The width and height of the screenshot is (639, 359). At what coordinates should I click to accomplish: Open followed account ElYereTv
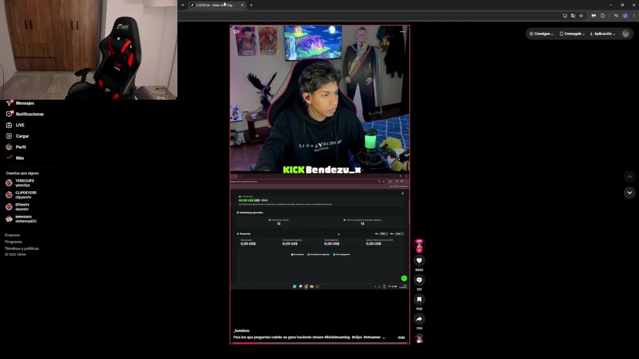click(22, 207)
